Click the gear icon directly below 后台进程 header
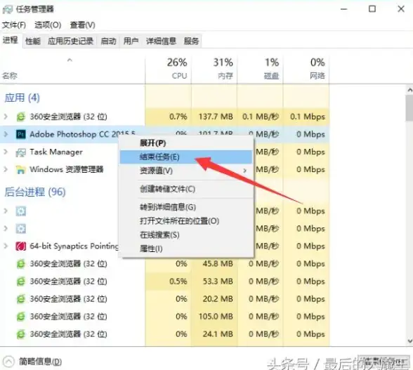This screenshot has height=370, width=413. (x=21, y=211)
